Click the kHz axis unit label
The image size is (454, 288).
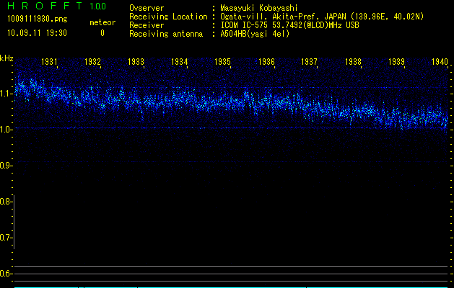pos(6,57)
